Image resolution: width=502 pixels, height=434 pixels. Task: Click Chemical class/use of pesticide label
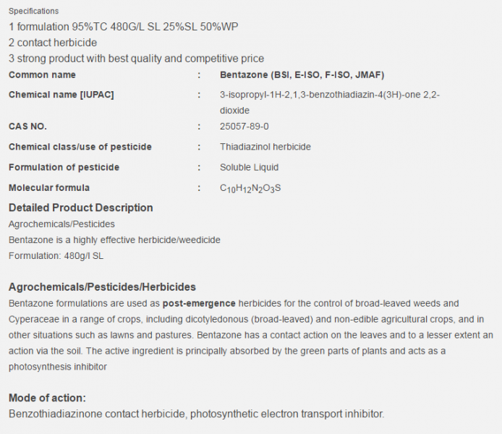coord(80,147)
